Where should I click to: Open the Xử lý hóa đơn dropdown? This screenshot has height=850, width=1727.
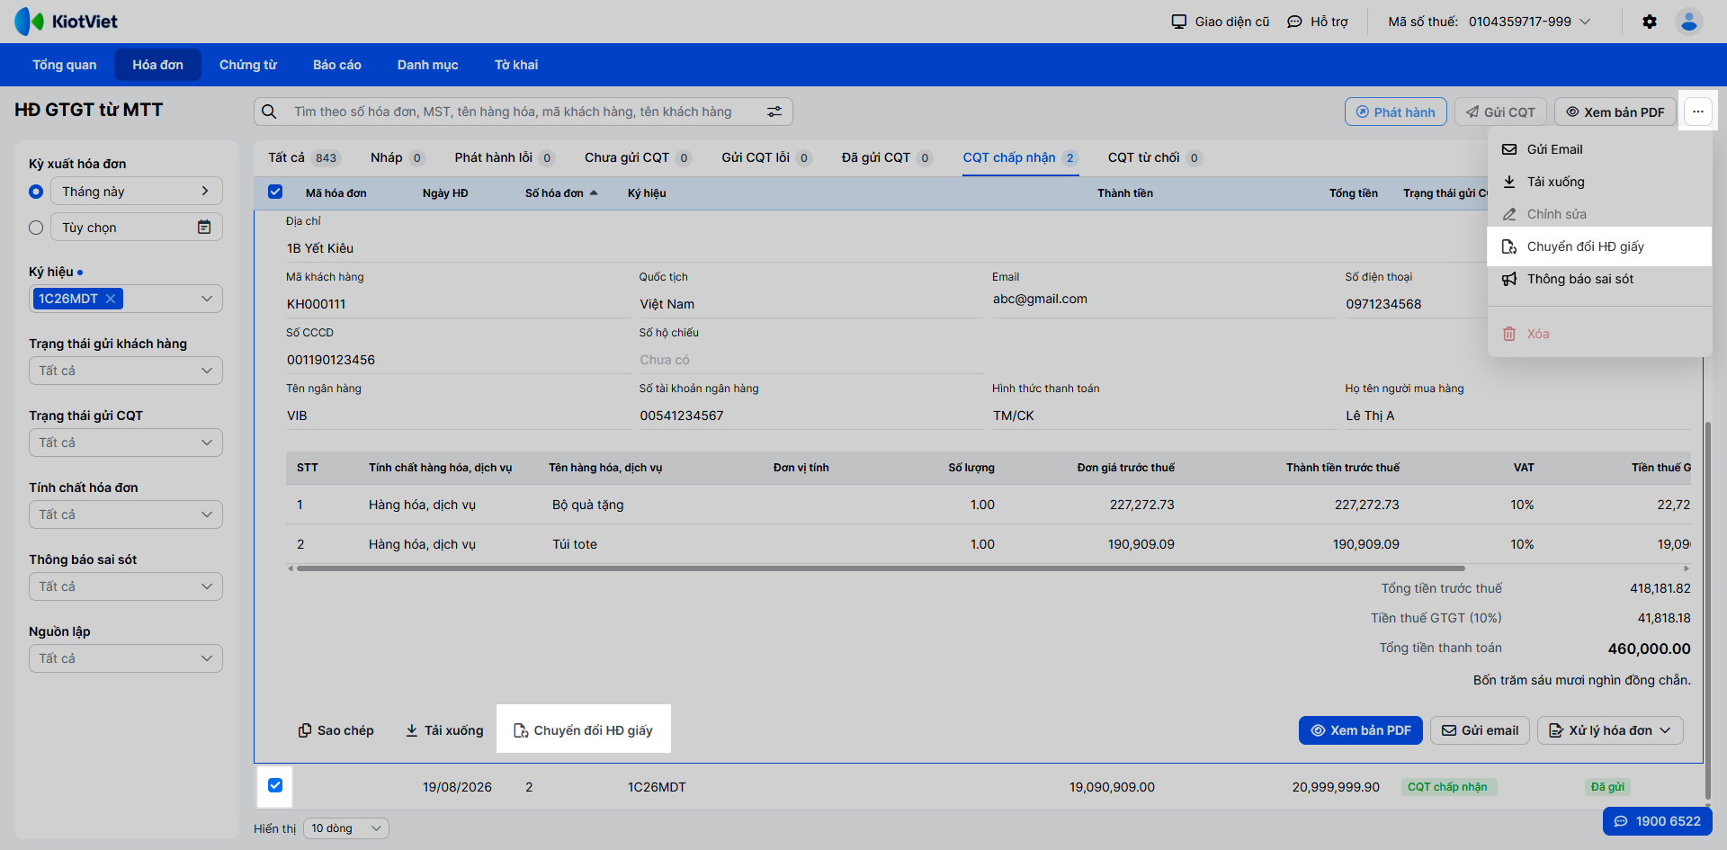click(1610, 730)
